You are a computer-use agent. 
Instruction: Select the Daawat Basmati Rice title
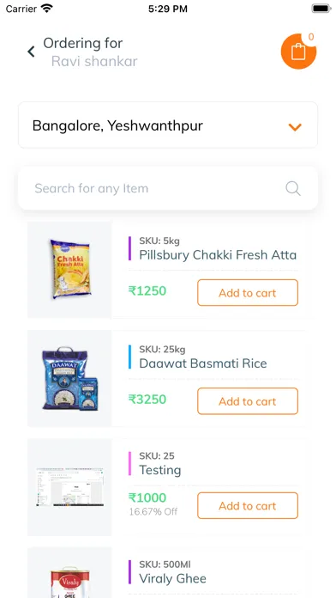click(x=203, y=363)
